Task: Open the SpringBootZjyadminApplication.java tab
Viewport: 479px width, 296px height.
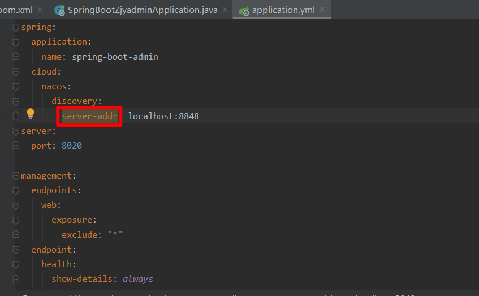Action: click(x=143, y=10)
